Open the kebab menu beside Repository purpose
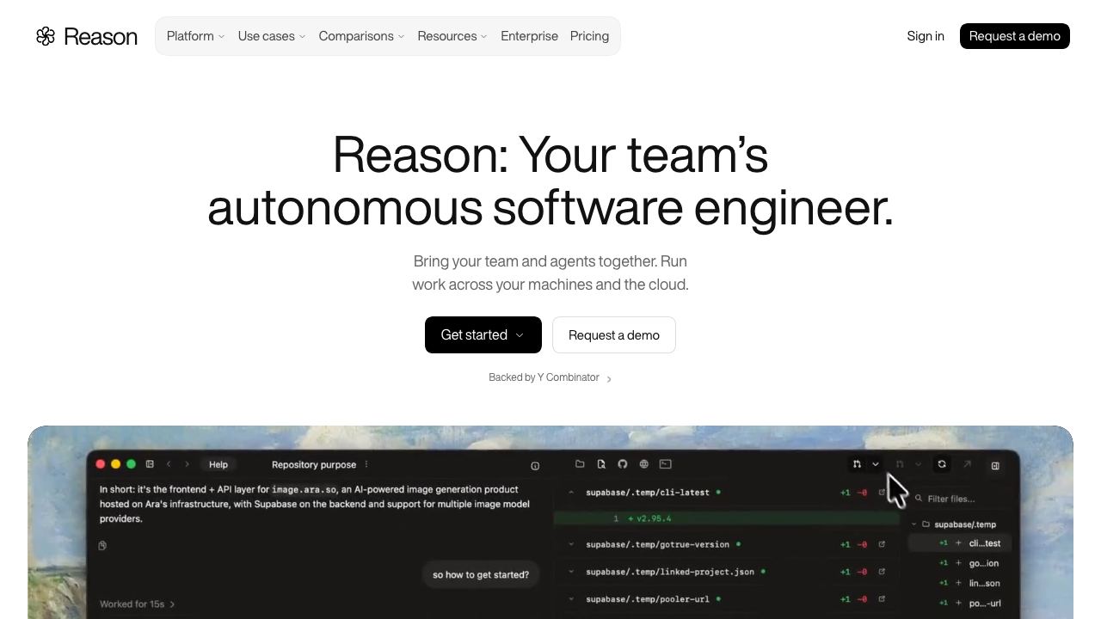The width and height of the screenshot is (1101, 619). coord(366,464)
